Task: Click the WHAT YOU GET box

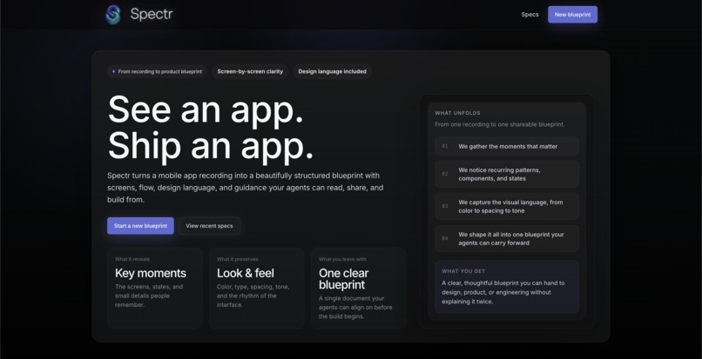Action: (x=507, y=287)
